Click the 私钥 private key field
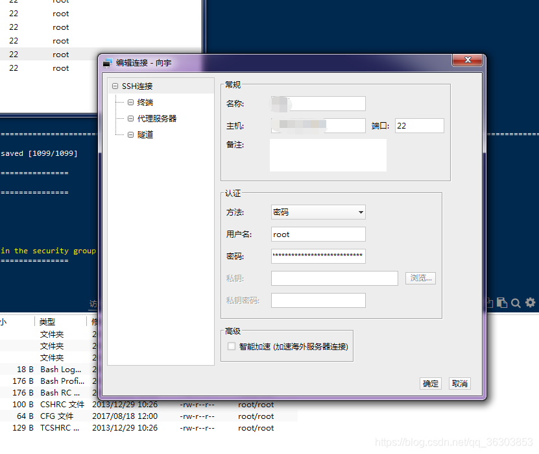The image size is (539, 454). [x=335, y=278]
